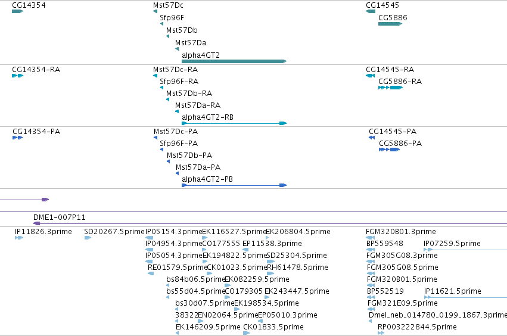Click EST BP559548 label
This screenshot has width=507, height=336.
[385, 244]
